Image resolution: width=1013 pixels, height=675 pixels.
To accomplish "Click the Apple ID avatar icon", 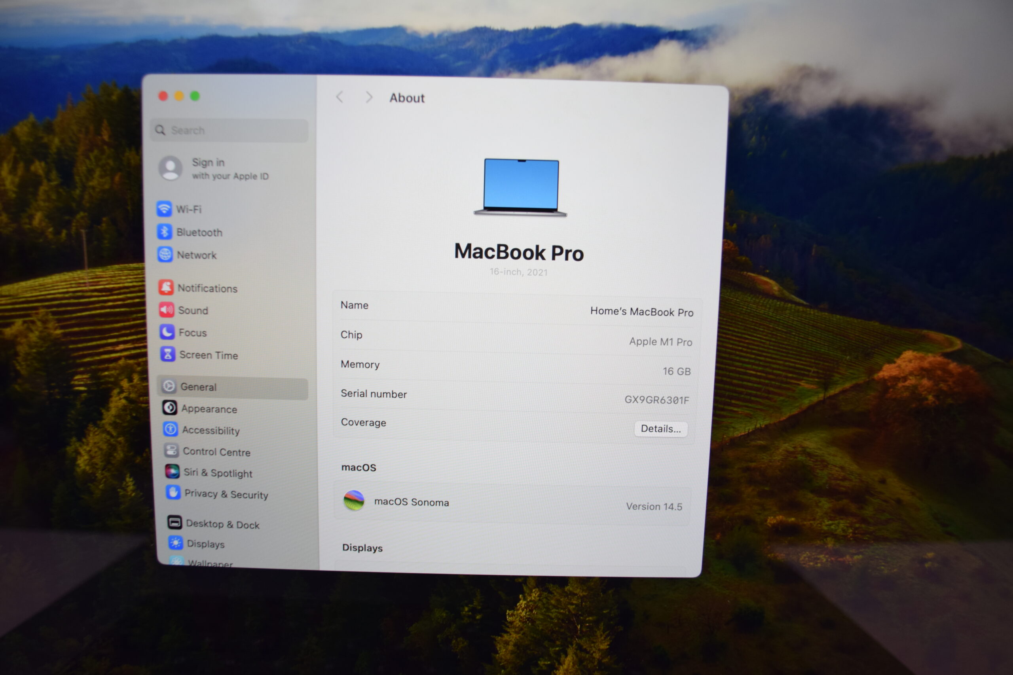I will pos(171,168).
